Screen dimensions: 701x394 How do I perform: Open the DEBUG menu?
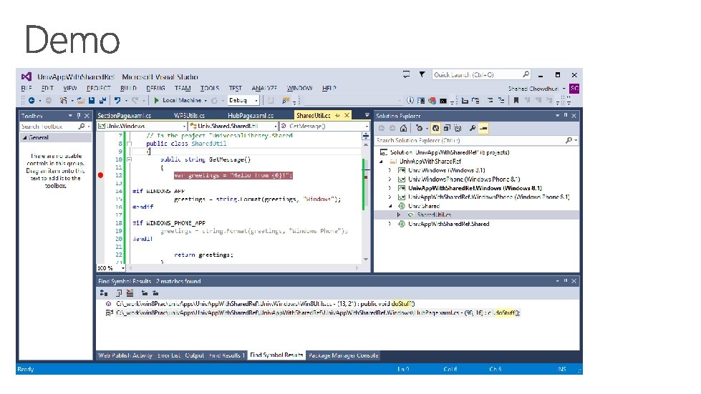point(155,89)
